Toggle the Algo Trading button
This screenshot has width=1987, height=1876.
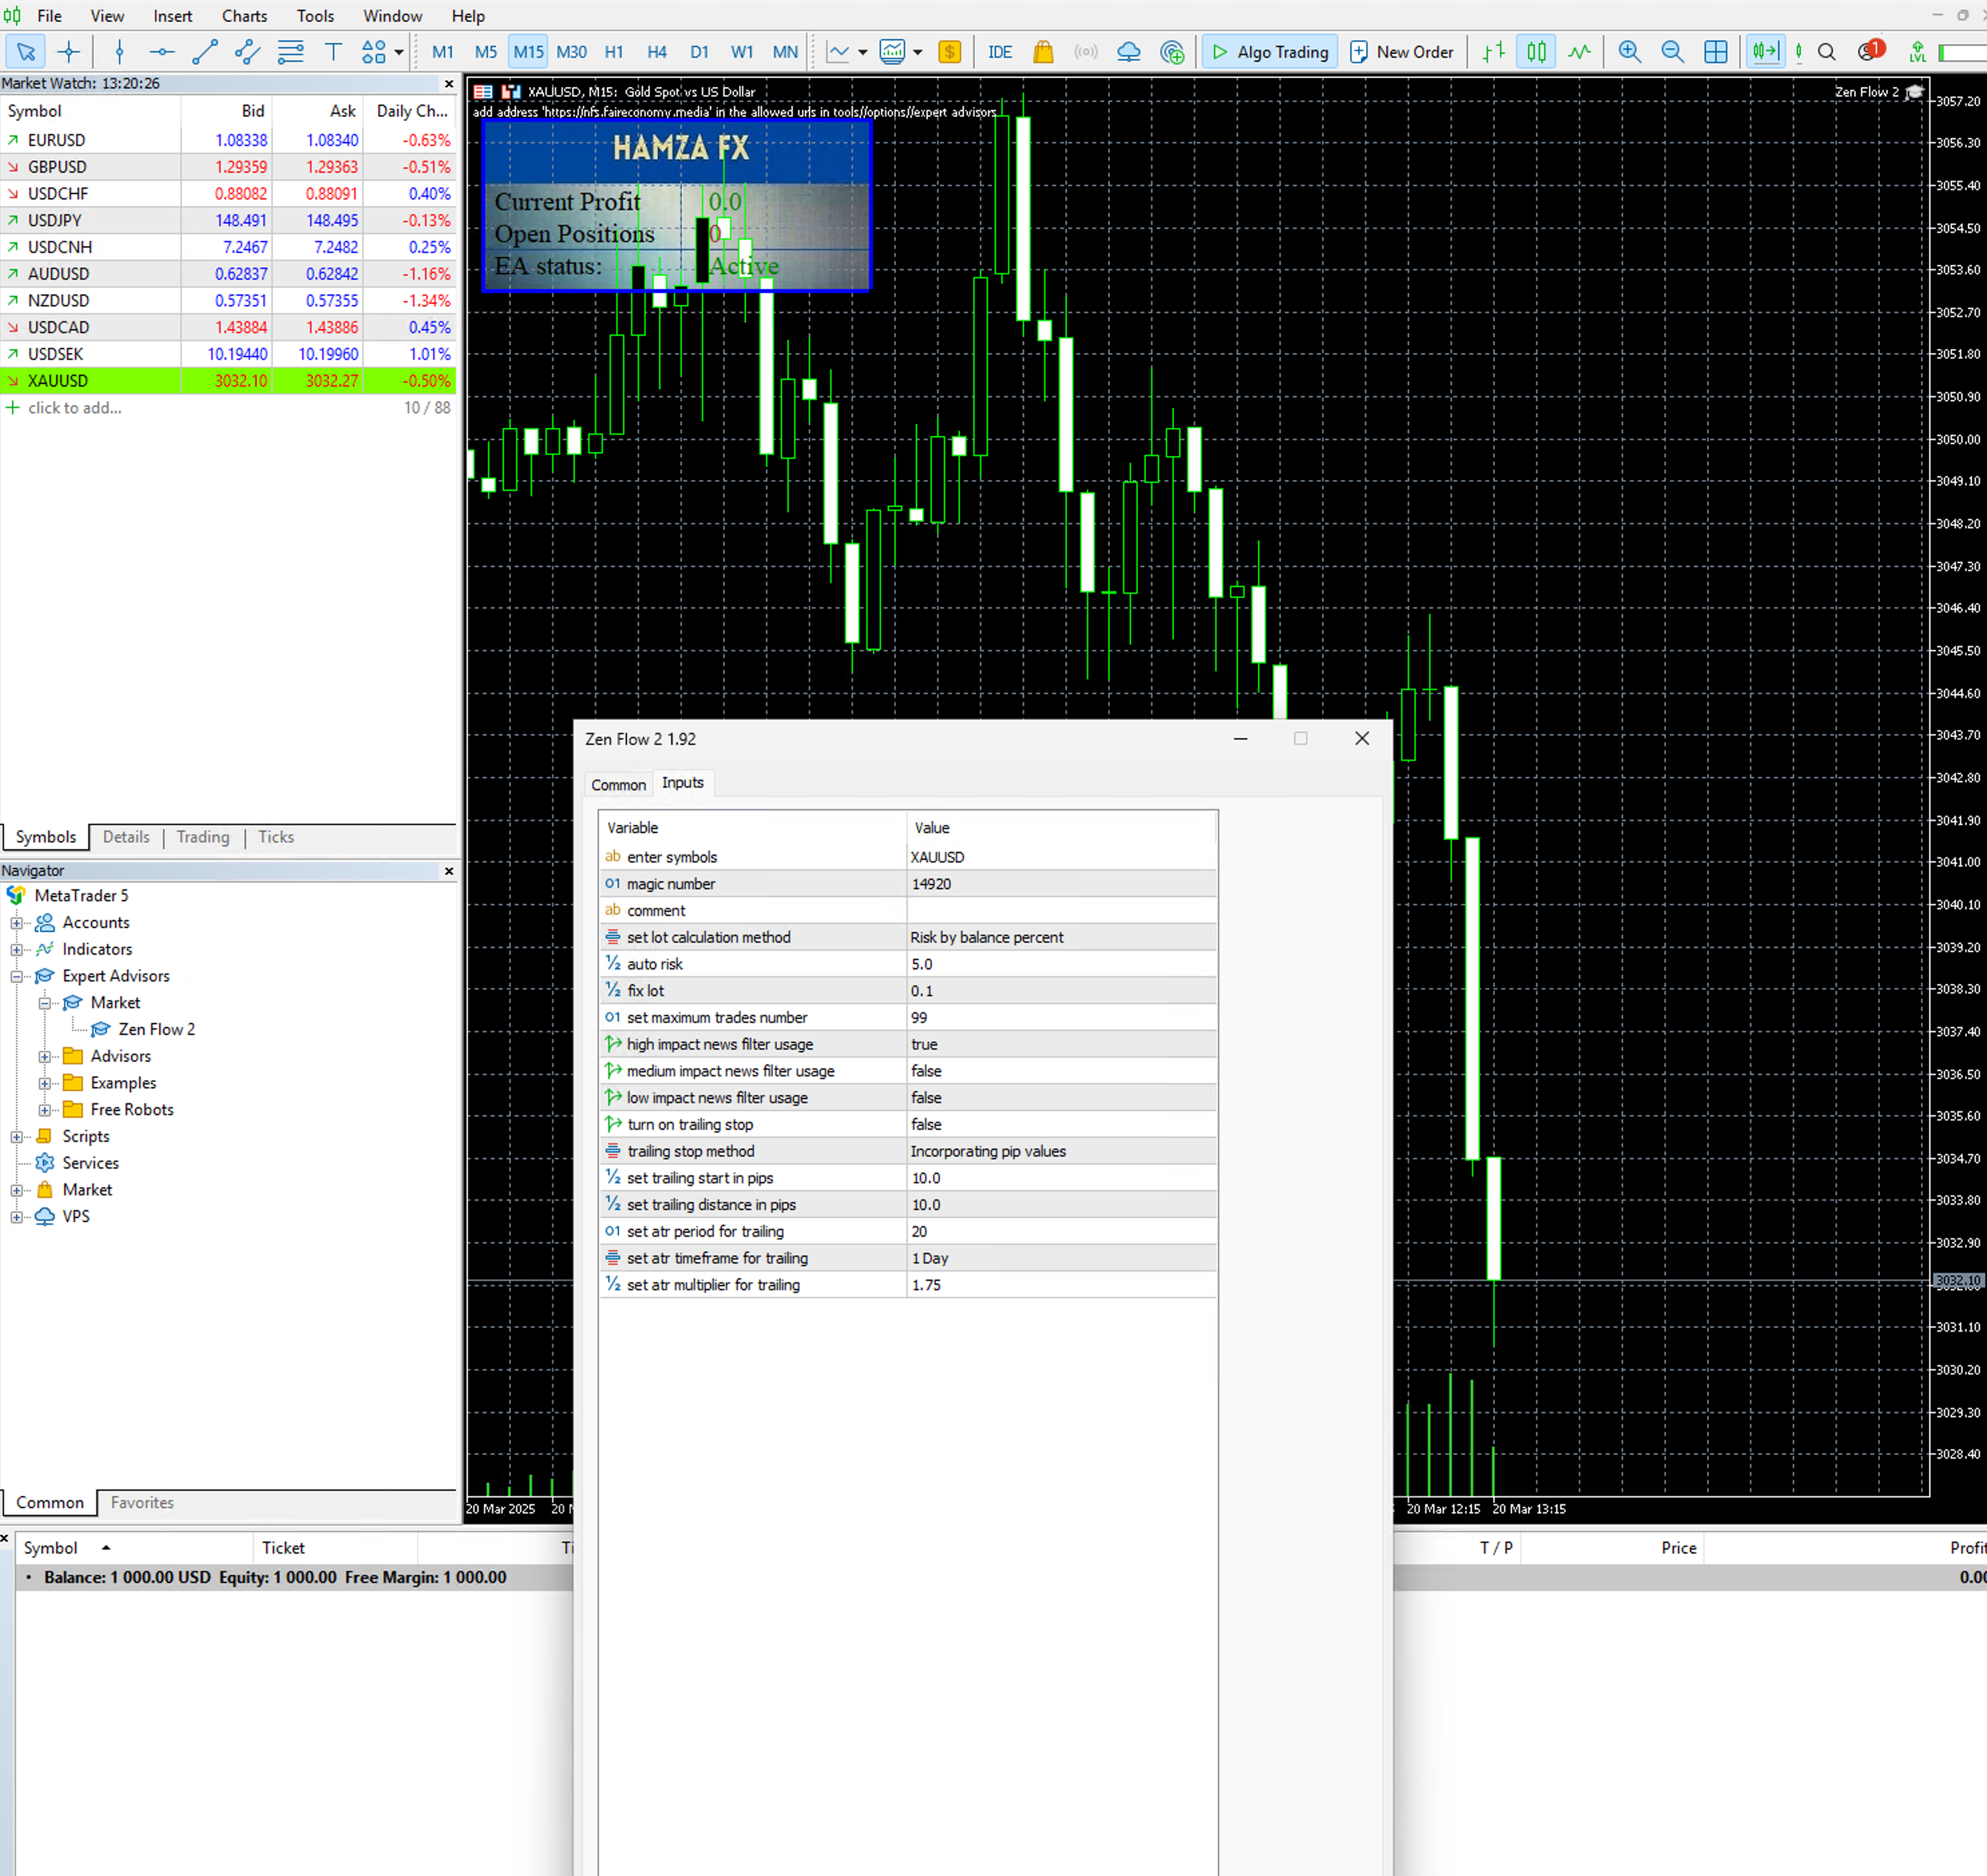click(x=1270, y=52)
